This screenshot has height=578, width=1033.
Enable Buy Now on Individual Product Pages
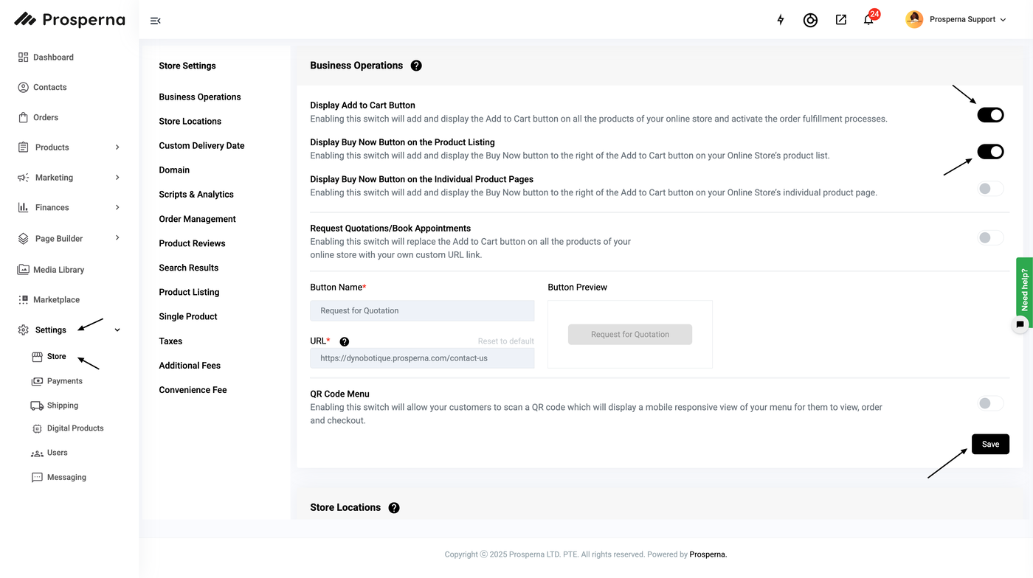tap(990, 189)
